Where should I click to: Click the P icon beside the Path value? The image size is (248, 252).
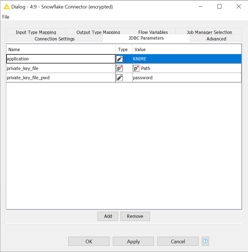pyautogui.click(x=136, y=68)
